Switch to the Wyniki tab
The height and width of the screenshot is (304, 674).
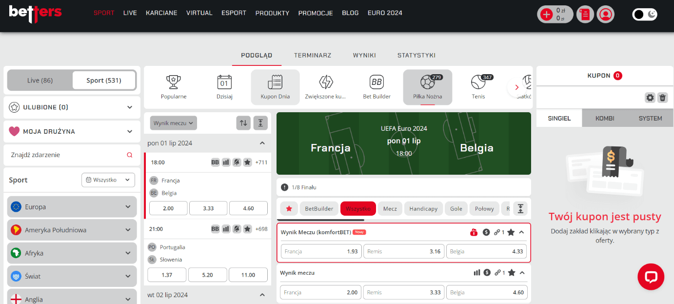point(364,56)
